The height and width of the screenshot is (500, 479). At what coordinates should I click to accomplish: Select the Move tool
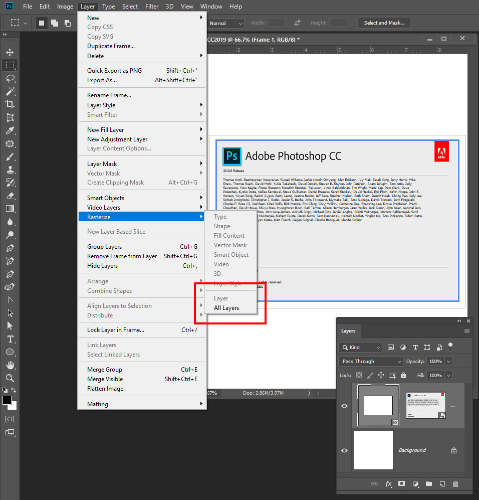(10, 52)
